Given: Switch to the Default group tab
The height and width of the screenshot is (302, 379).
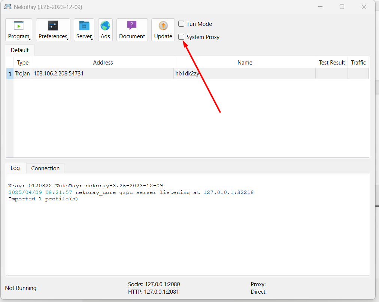Looking at the screenshot, I should [19, 50].
